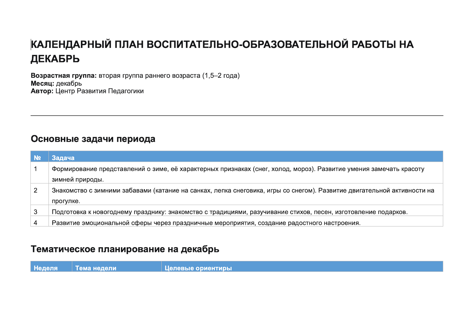This screenshot has height=333, width=474.
Task: Click the number cell for row 2
Action: (x=39, y=194)
